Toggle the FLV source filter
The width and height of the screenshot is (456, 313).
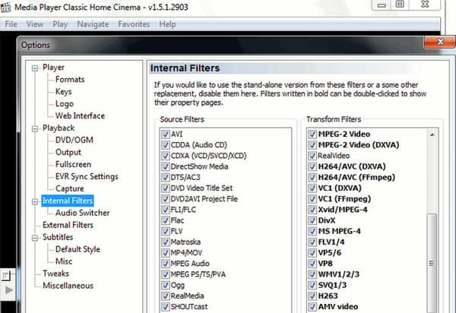166,231
